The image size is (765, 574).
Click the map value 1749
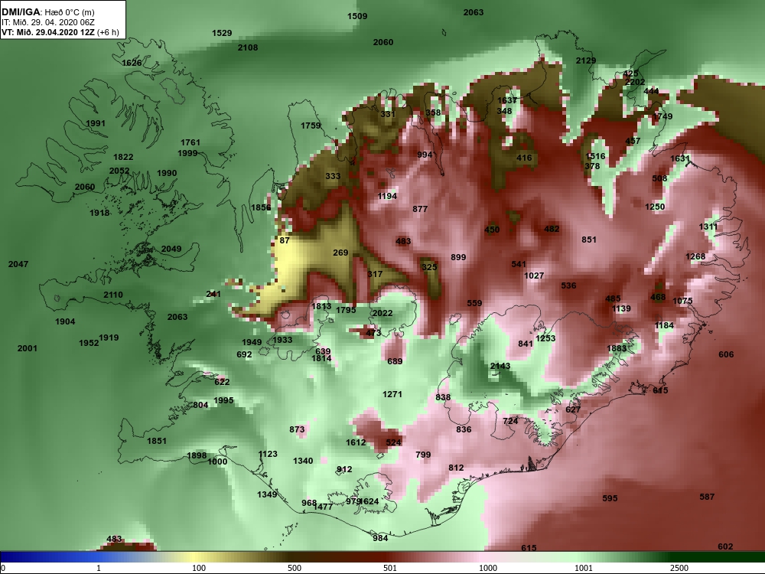coord(662,116)
